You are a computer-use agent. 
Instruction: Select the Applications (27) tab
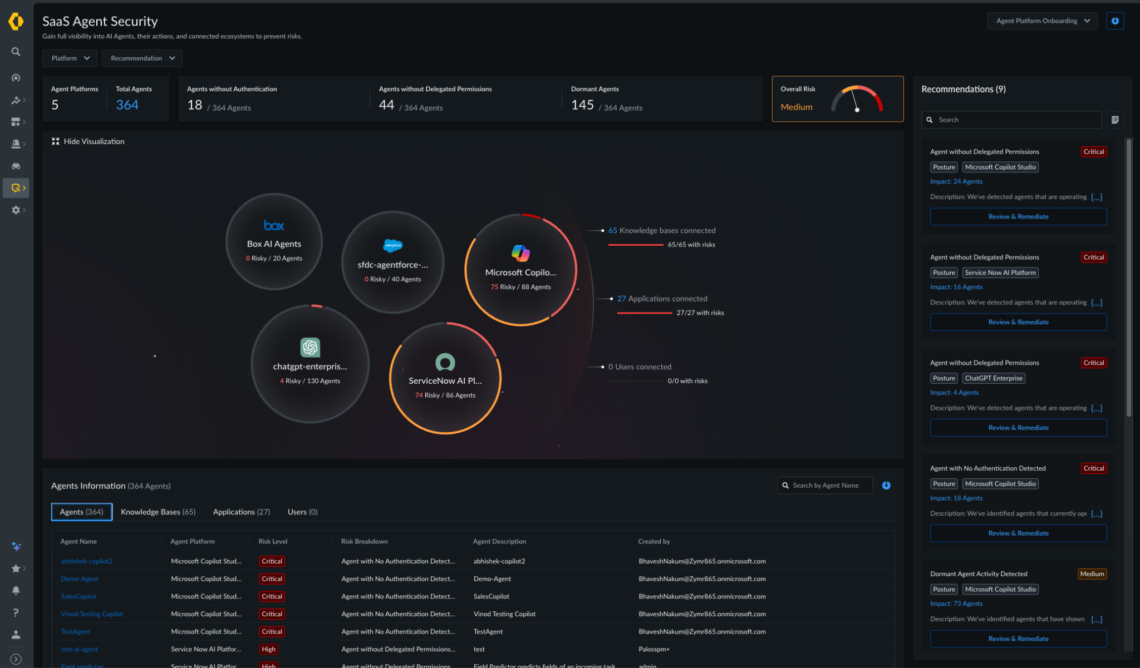click(x=241, y=512)
